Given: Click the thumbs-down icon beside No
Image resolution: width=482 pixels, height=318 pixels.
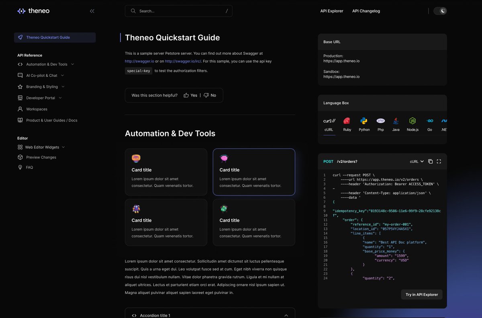Looking at the screenshot, I should [206, 95].
